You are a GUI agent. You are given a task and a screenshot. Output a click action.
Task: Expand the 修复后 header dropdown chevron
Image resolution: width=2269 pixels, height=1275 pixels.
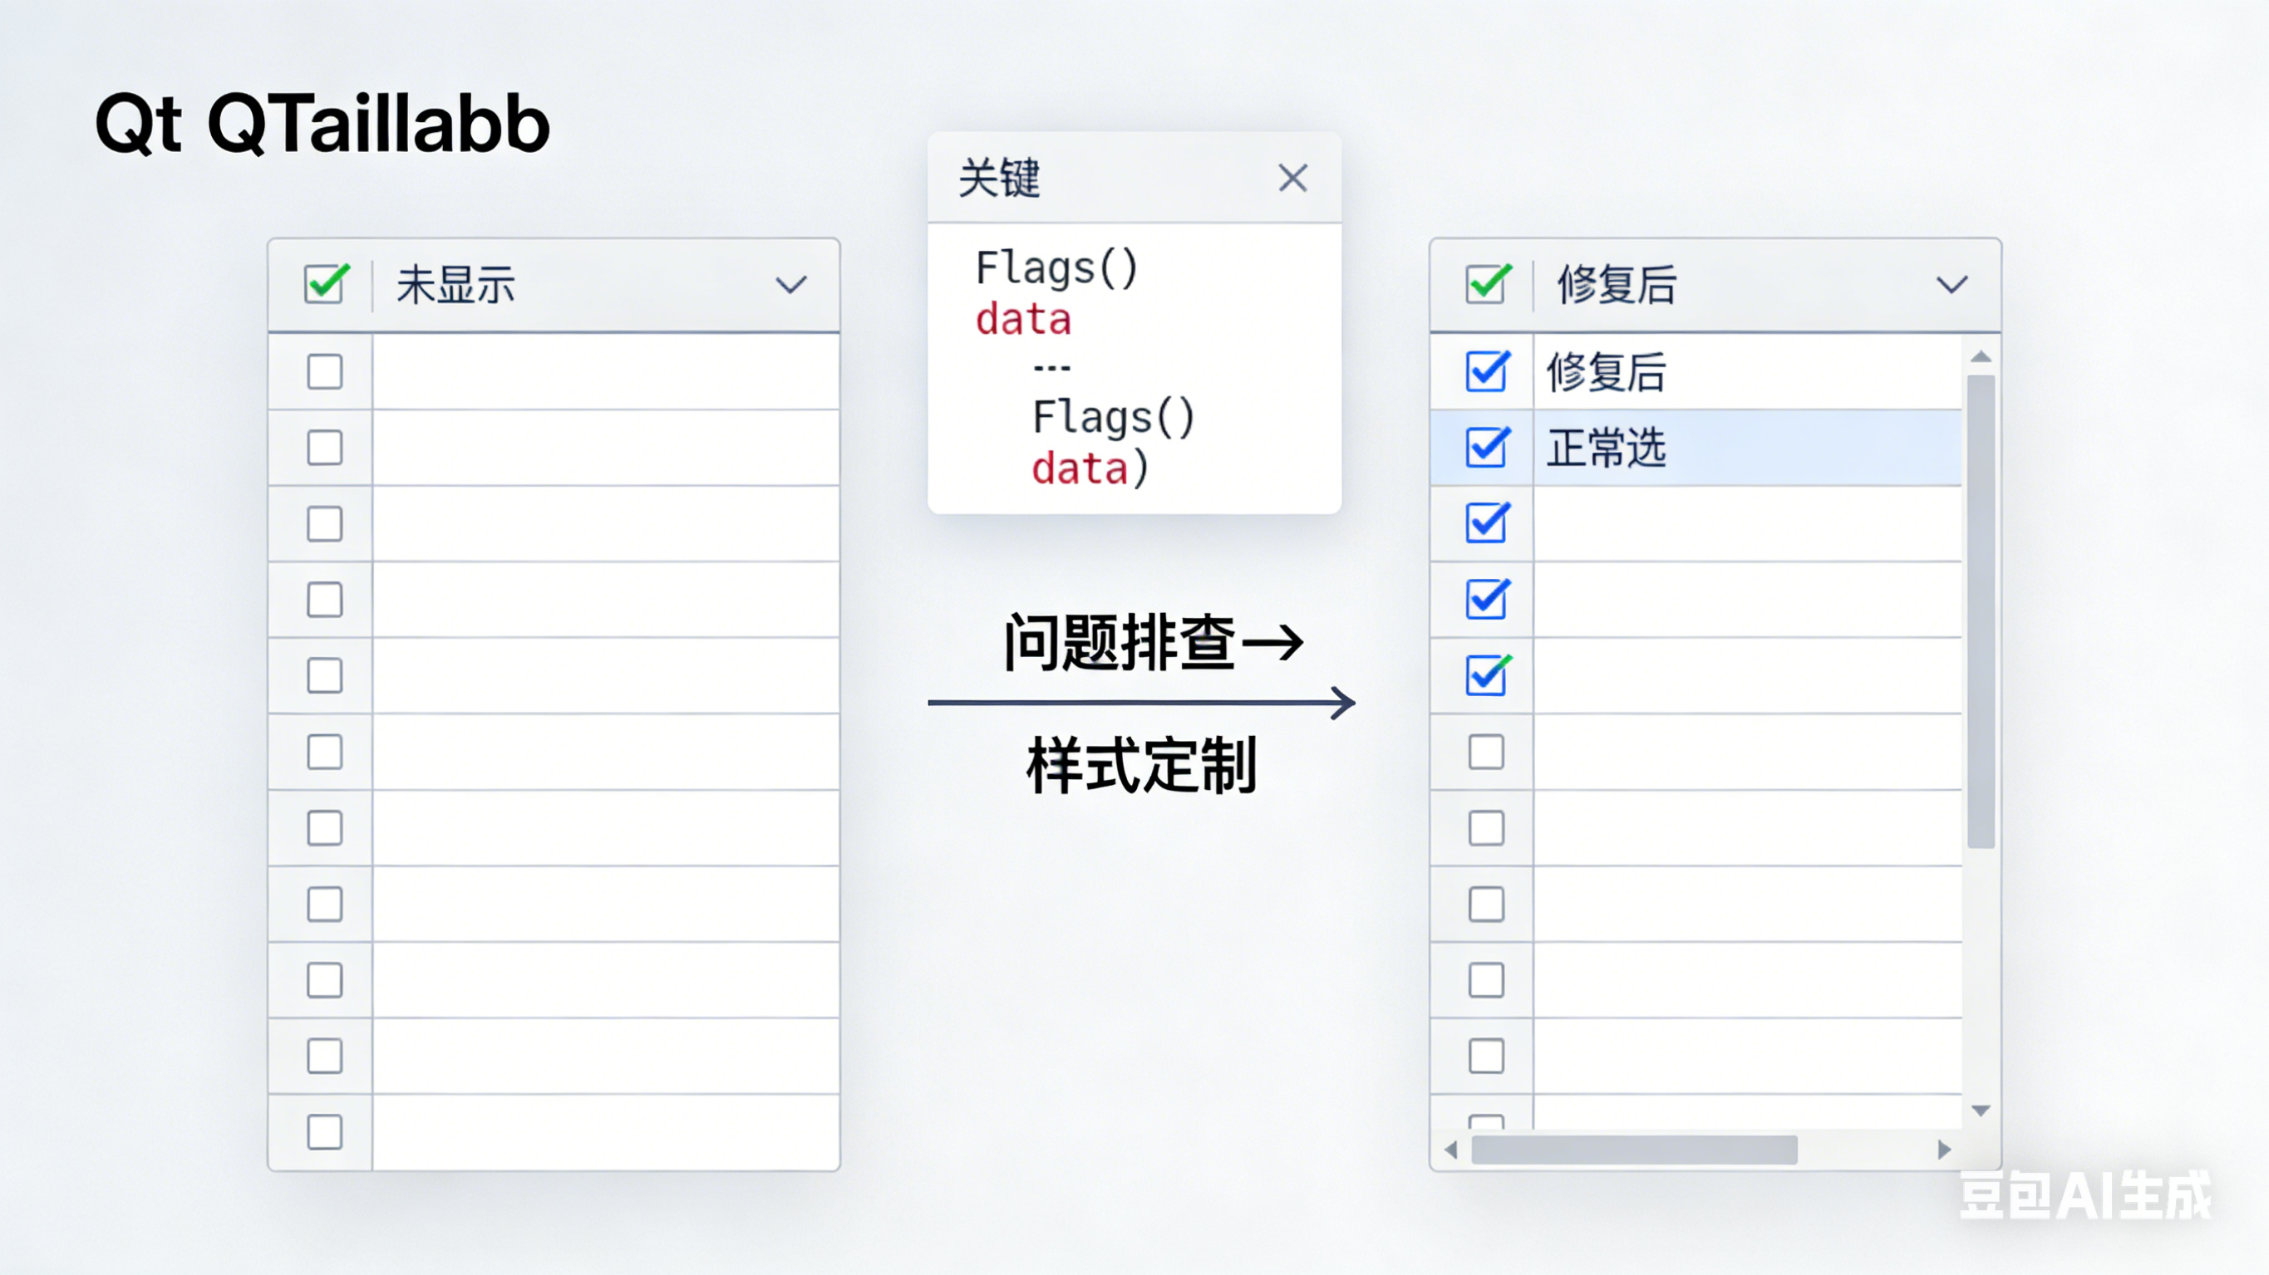tap(1952, 284)
